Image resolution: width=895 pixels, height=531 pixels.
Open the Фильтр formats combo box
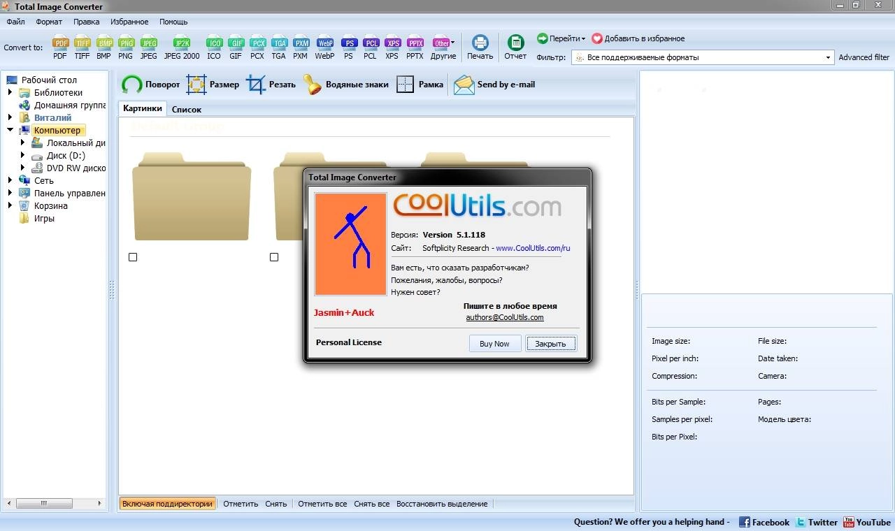coord(703,57)
